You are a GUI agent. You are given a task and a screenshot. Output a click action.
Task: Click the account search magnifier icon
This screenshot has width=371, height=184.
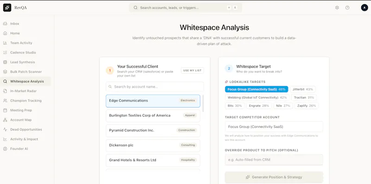pos(110,87)
